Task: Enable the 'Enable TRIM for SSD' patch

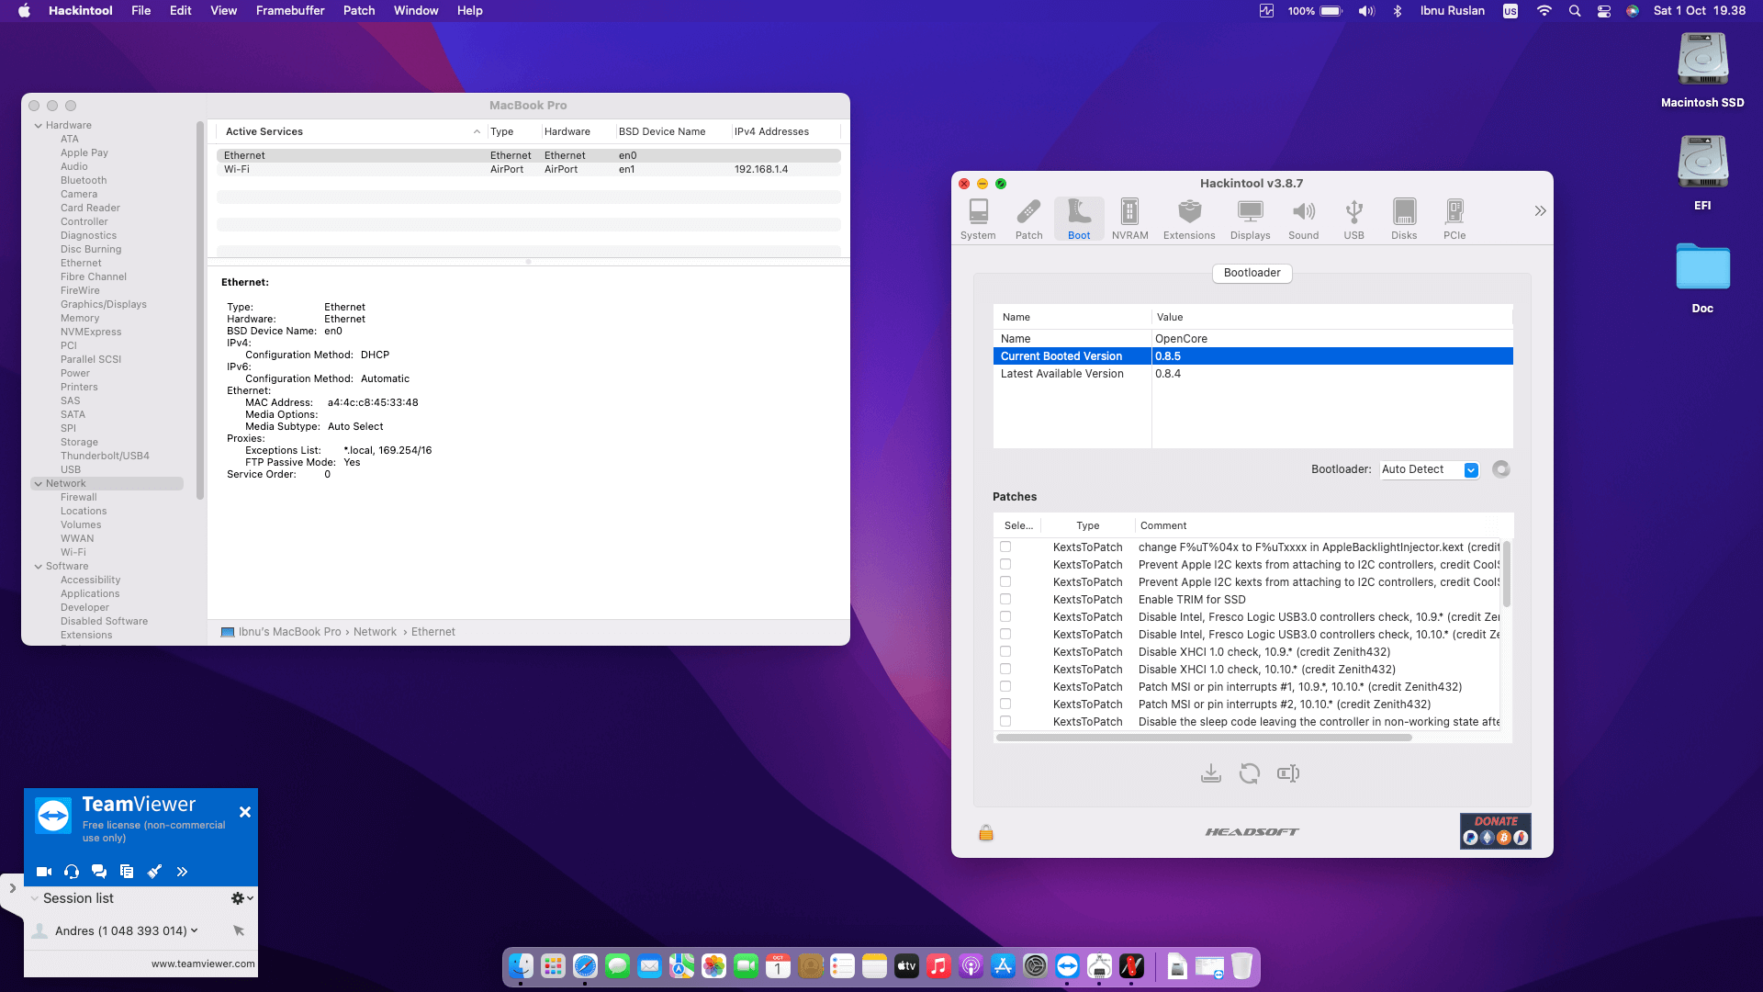Action: (x=1005, y=600)
